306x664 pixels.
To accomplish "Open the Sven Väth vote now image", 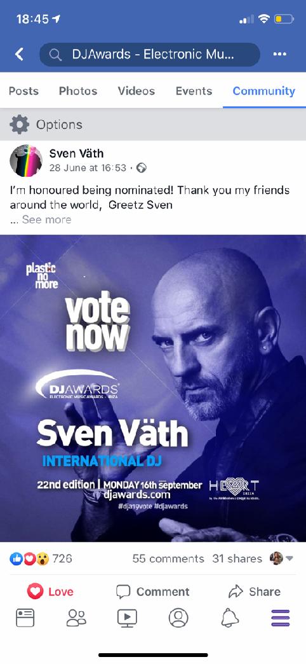I will coord(153,389).
